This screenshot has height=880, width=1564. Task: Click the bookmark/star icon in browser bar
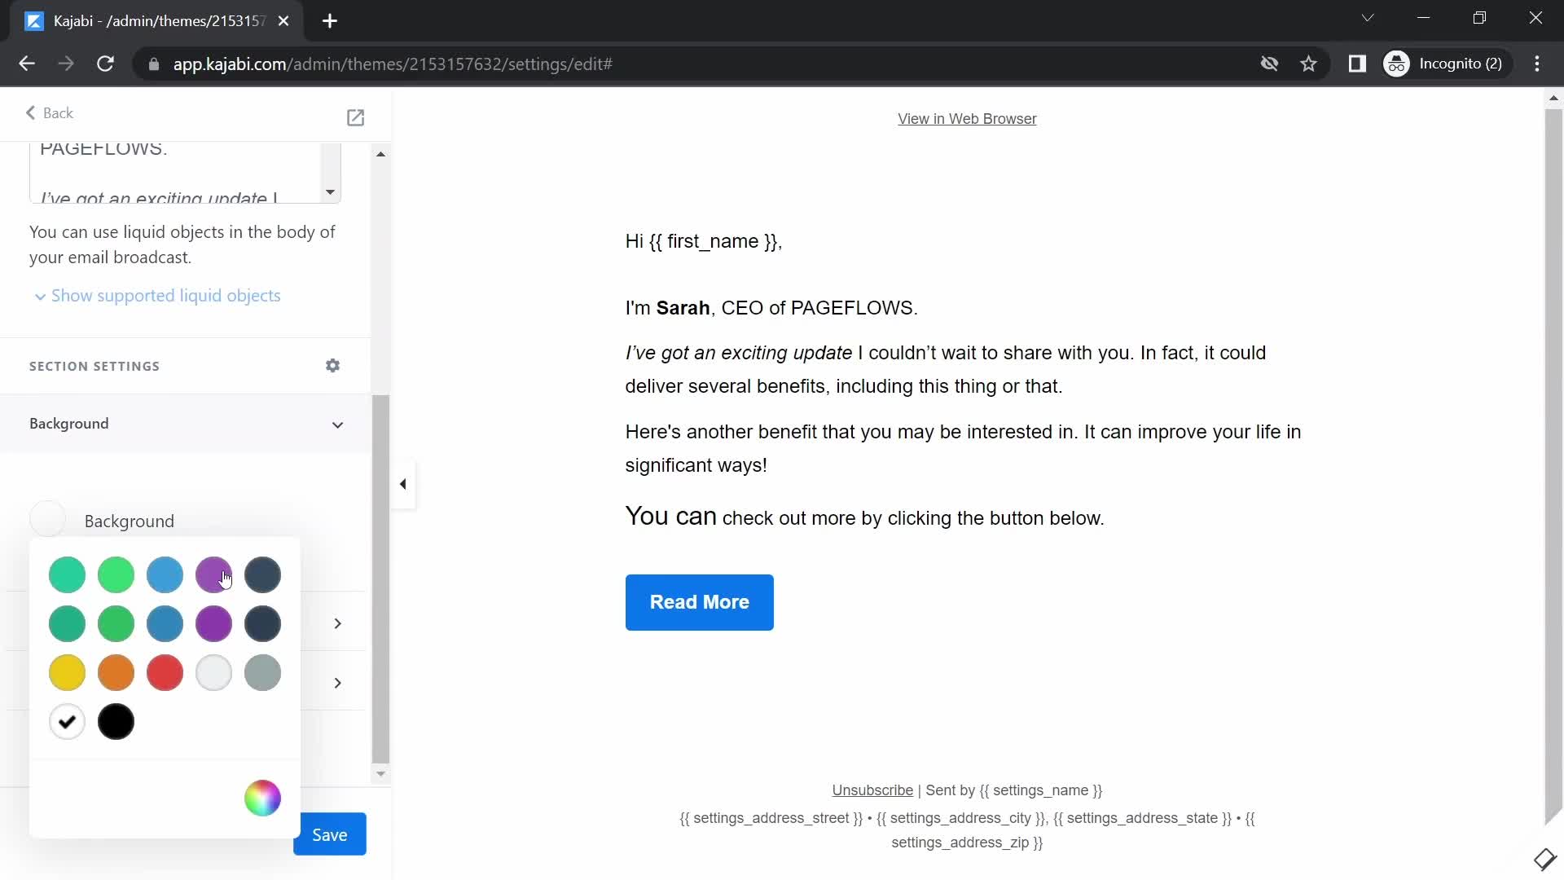click(1311, 64)
